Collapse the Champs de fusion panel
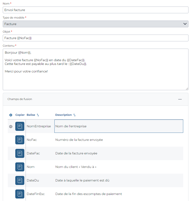This screenshot has height=203, width=190. [180, 99]
